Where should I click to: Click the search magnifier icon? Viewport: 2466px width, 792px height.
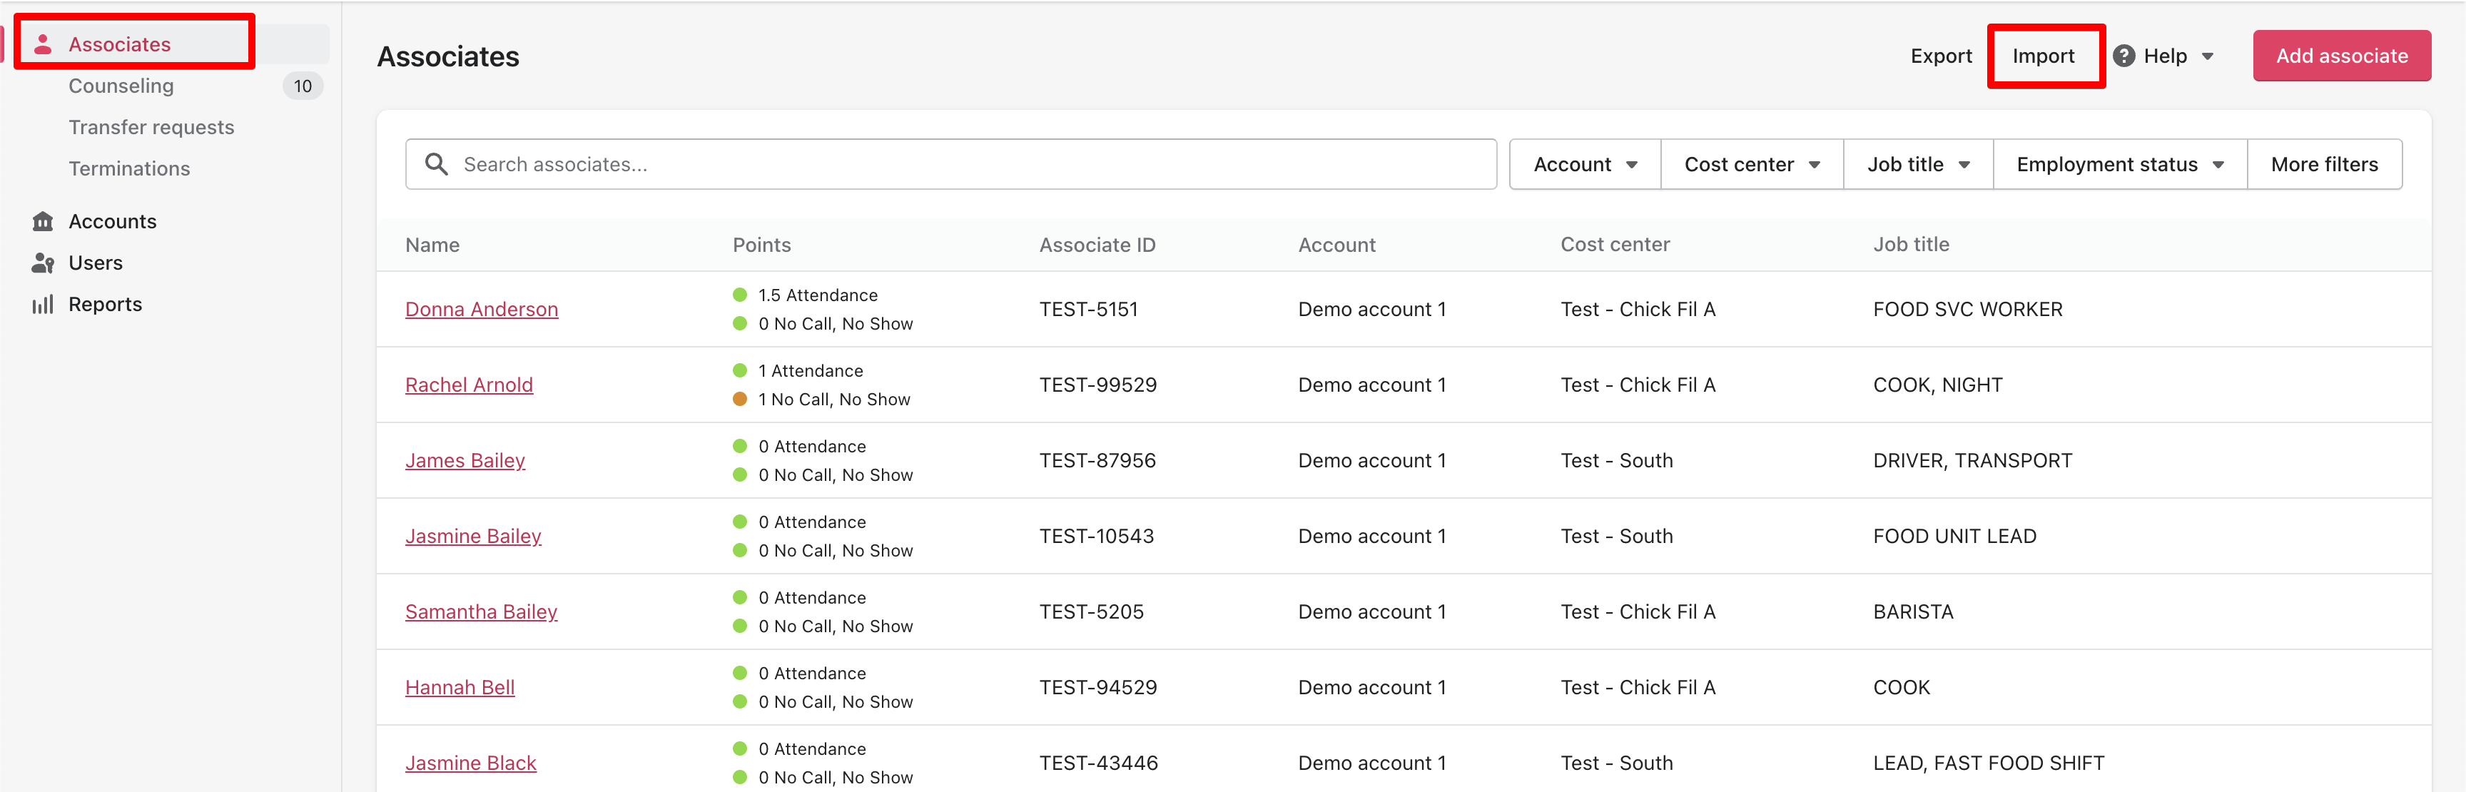(x=437, y=164)
